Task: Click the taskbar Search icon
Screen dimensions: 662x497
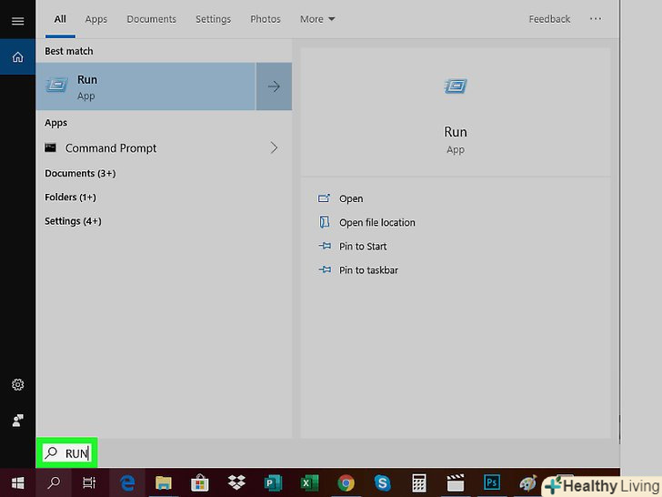Action: point(54,482)
